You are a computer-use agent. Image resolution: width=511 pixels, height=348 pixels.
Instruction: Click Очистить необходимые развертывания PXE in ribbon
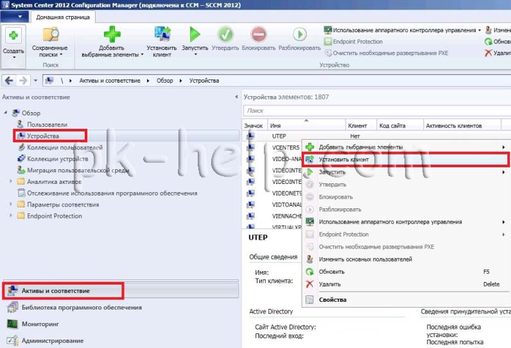click(x=386, y=53)
